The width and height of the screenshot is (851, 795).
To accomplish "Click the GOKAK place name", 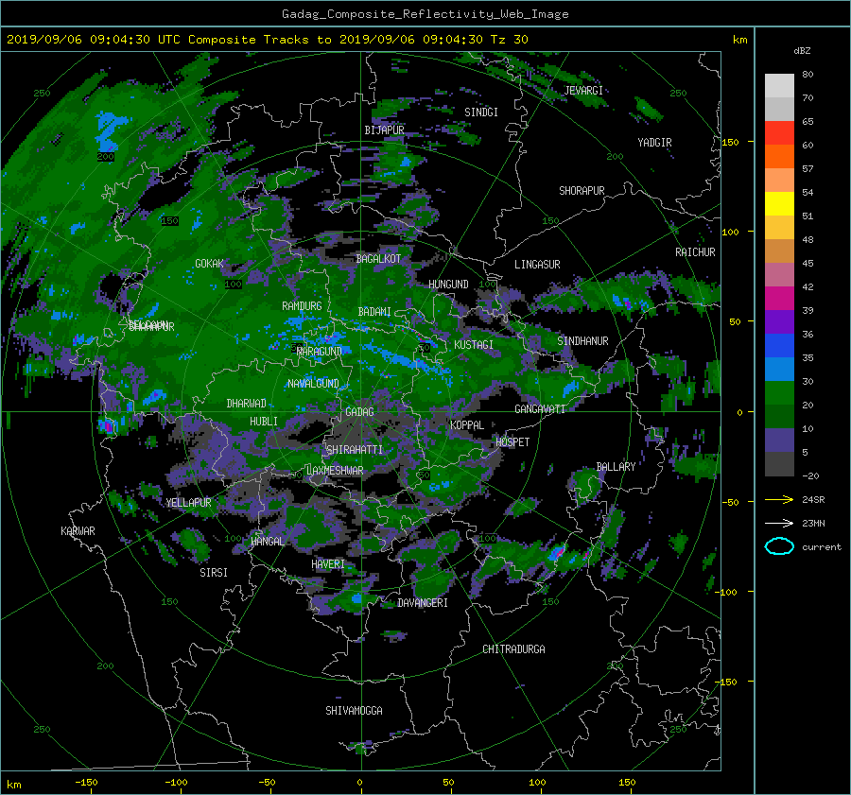I will tap(210, 264).
